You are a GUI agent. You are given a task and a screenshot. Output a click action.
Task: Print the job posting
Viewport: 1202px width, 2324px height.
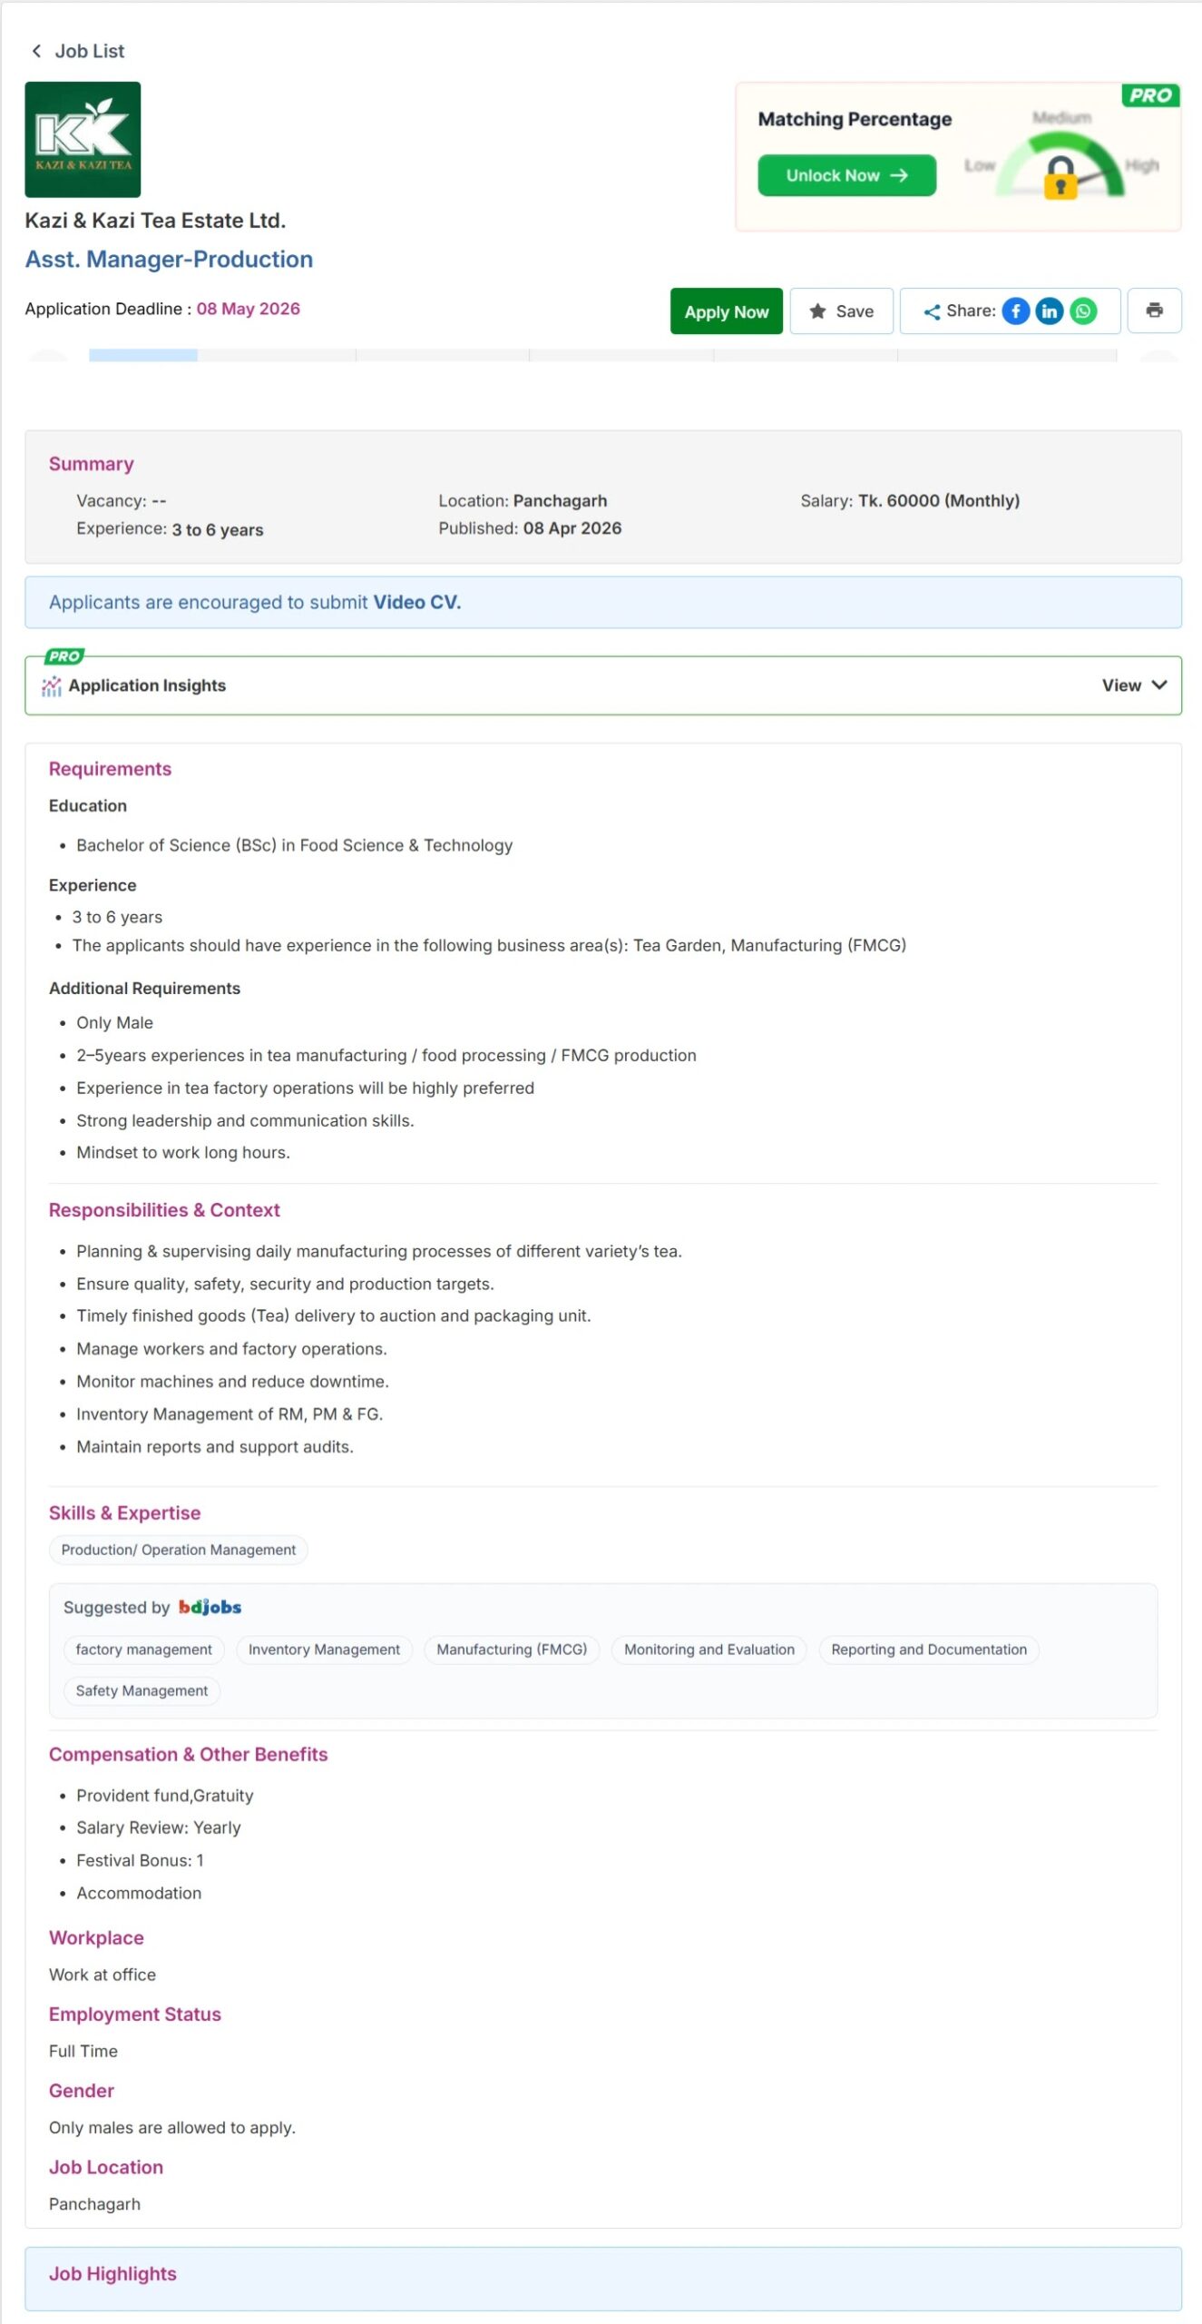pyautogui.click(x=1154, y=310)
